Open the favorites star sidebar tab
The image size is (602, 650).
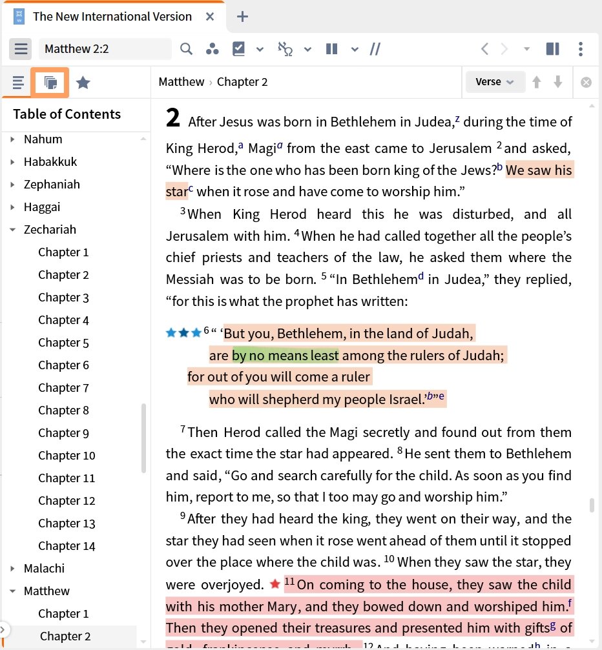(x=83, y=83)
